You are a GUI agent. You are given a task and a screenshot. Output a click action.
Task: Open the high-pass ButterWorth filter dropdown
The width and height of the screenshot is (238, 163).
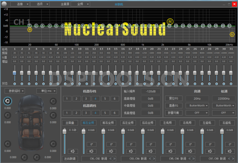point(197,105)
